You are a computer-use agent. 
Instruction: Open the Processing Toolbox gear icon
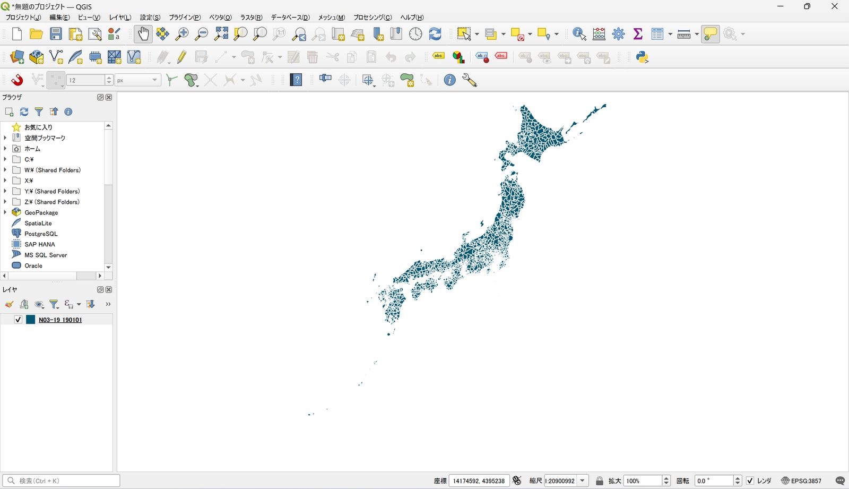pos(619,34)
